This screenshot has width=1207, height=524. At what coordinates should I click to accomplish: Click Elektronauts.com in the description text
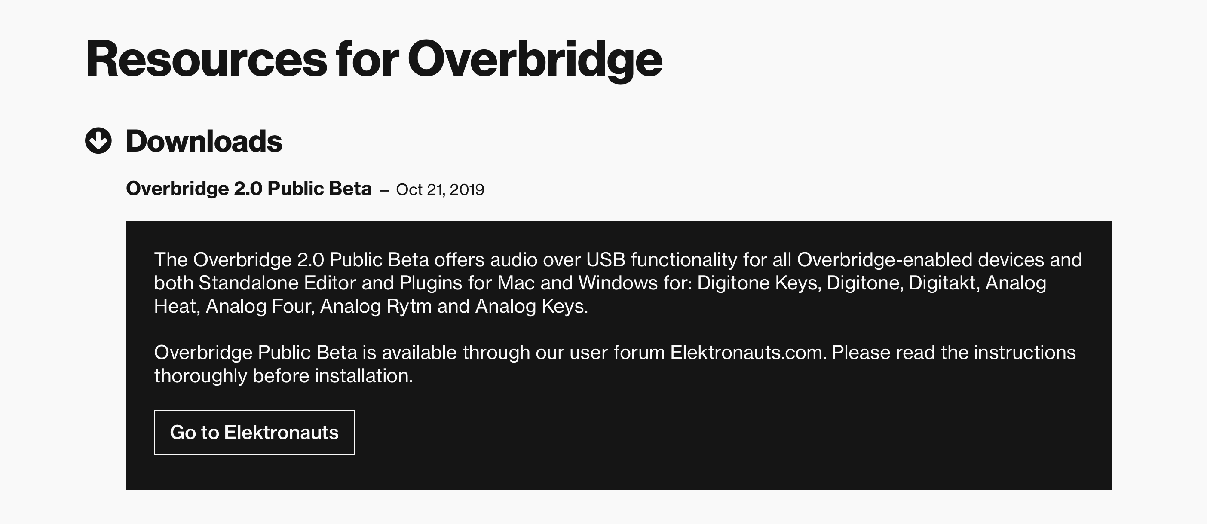pyautogui.click(x=748, y=353)
